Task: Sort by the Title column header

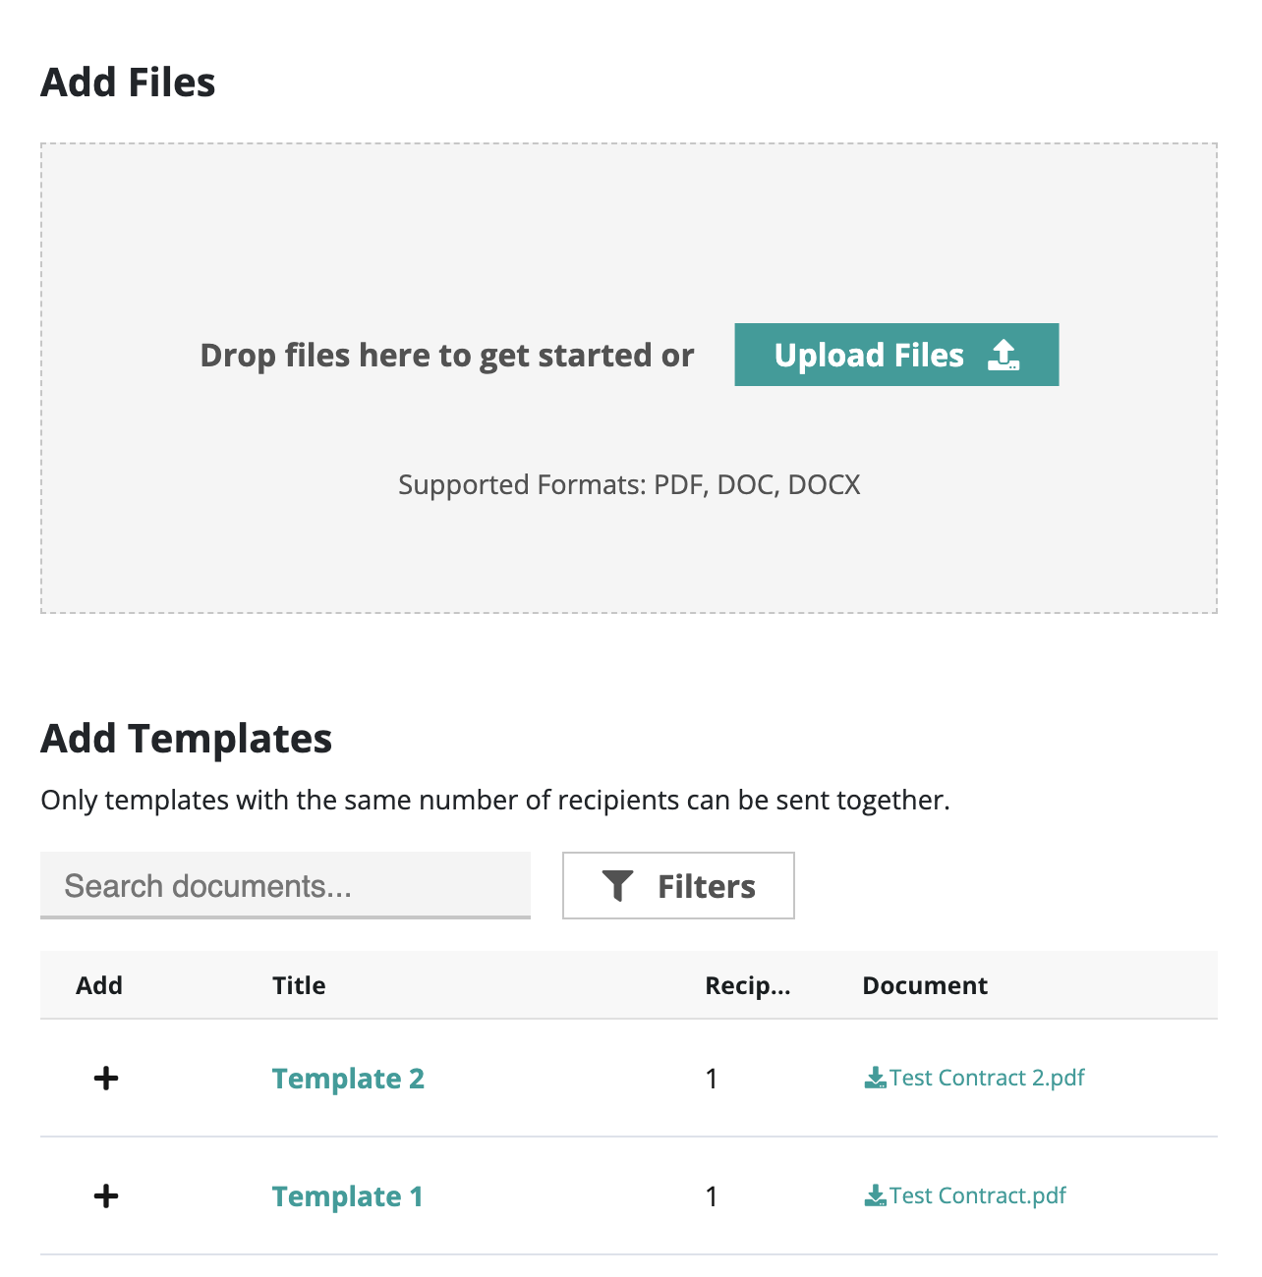Action: click(x=299, y=985)
